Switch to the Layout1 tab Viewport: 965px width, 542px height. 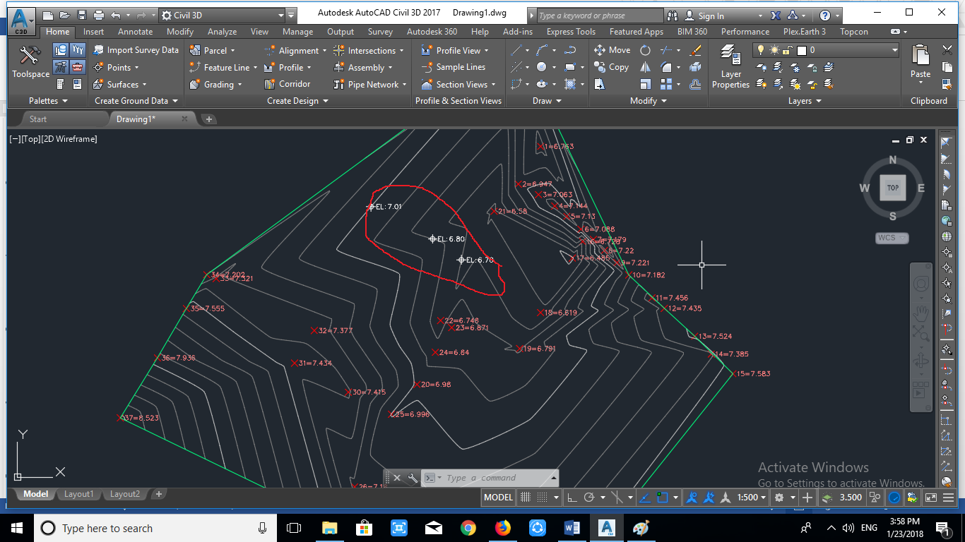coord(78,494)
